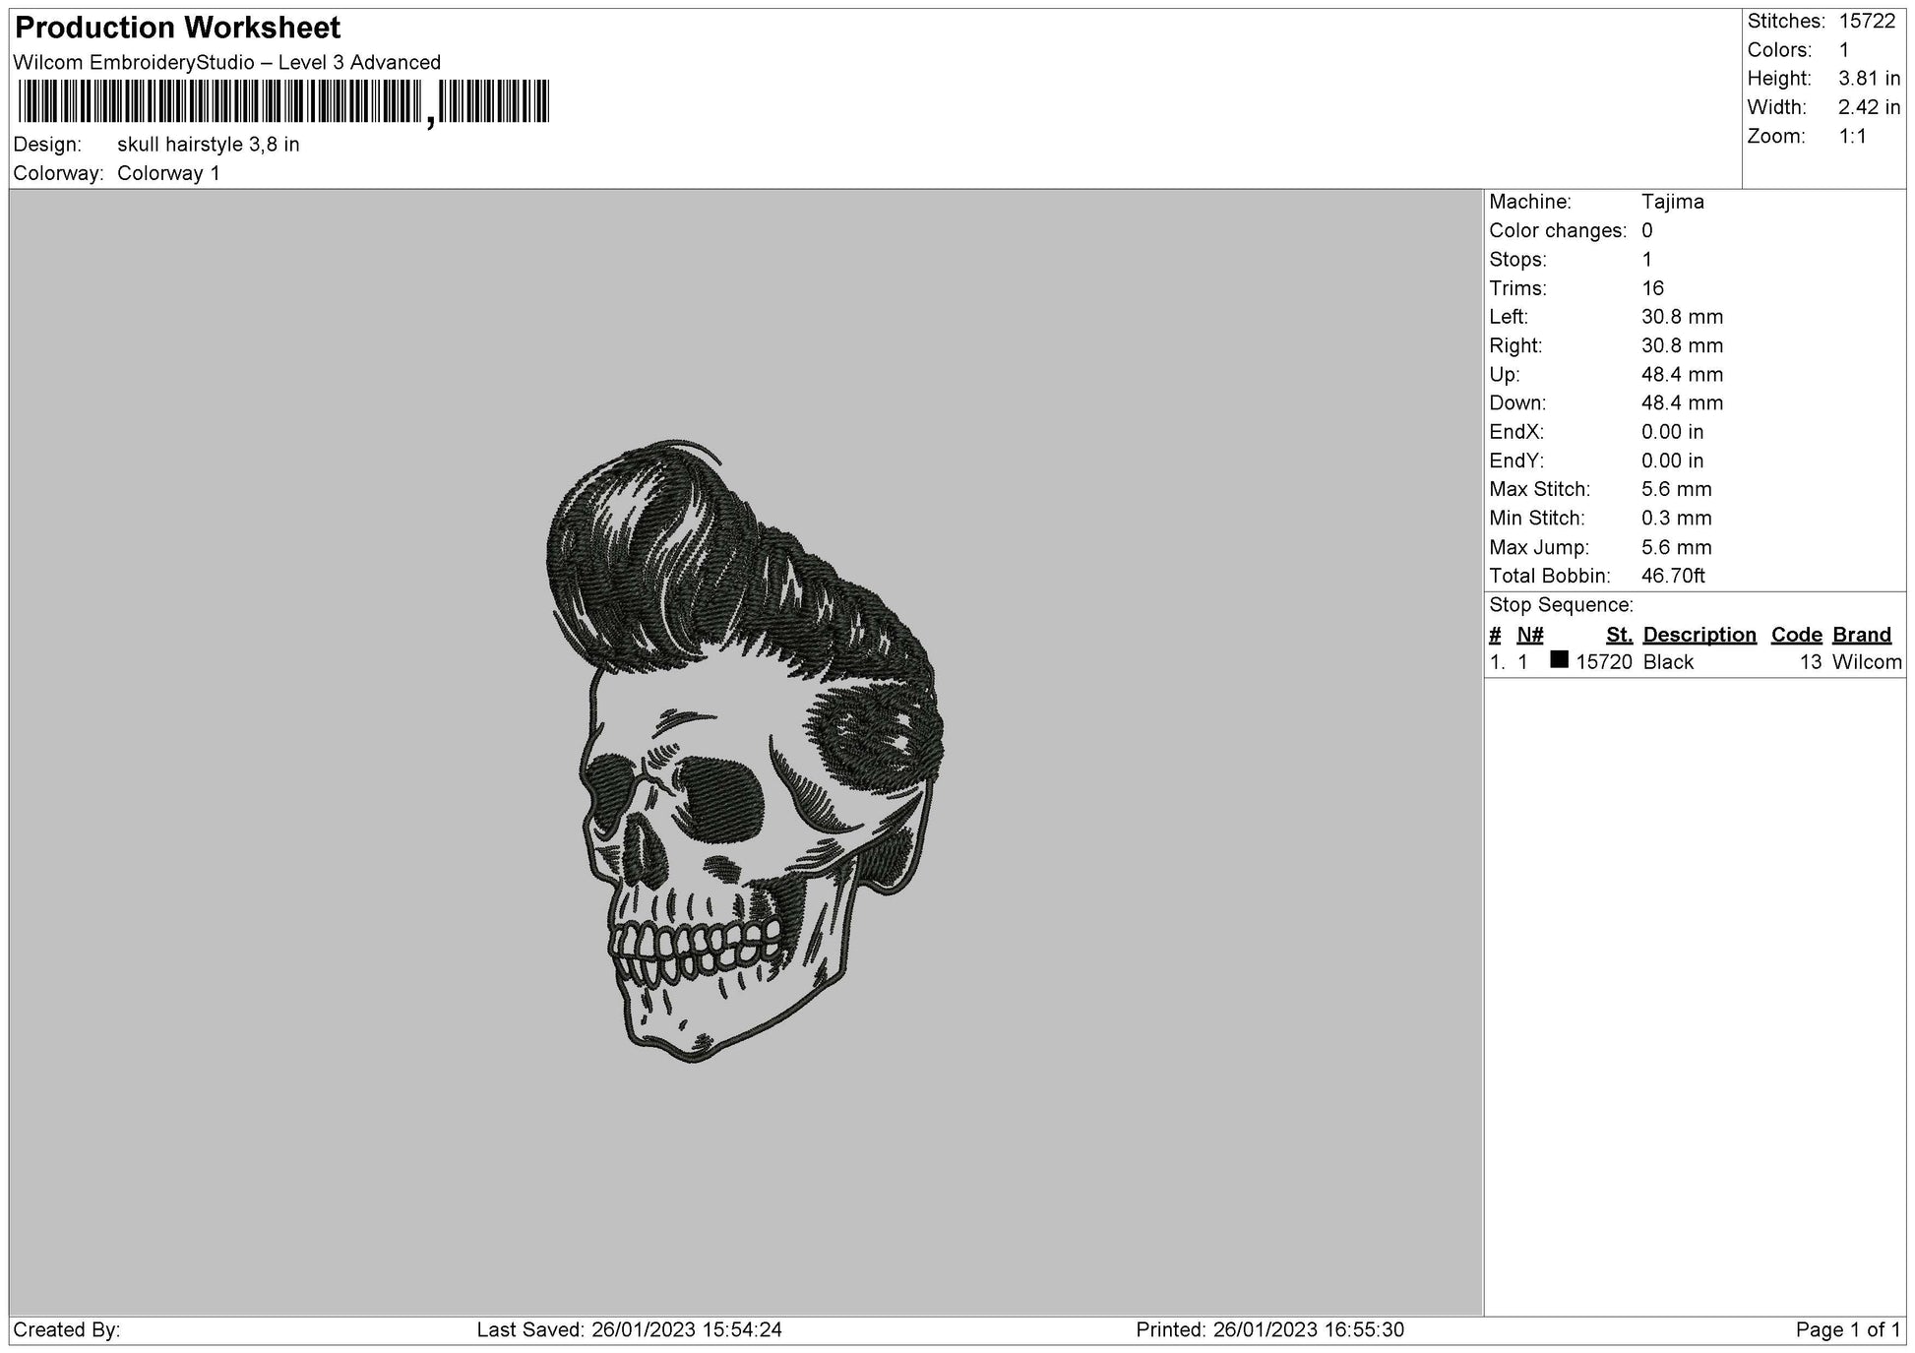Click the Machine value Tajima
The image size is (1915, 1353).
pos(1672,202)
